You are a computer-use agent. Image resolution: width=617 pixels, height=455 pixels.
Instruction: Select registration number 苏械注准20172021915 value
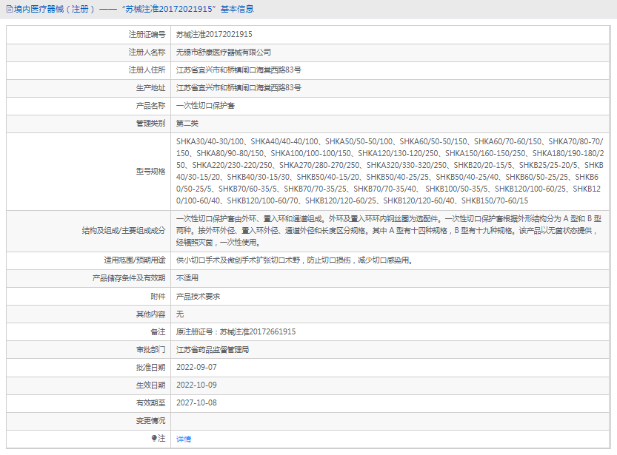[x=214, y=34]
